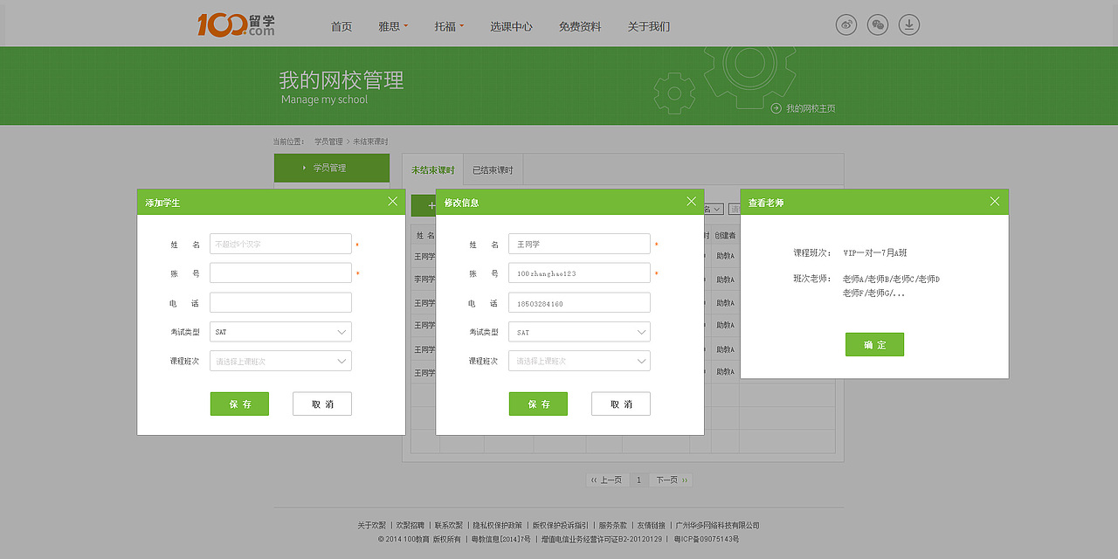Click 保存 in the 修改信息 dialog
Image resolution: width=1118 pixels, height=559 pixels.
coord(538,404)
